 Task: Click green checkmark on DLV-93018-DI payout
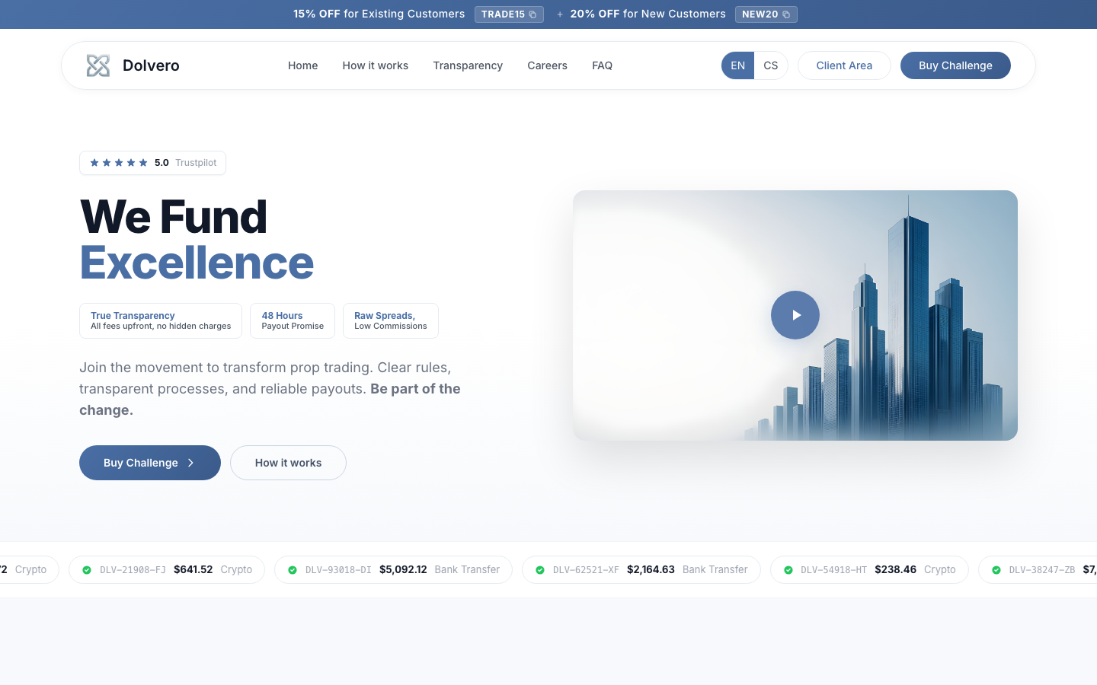(x=293, y=570)
